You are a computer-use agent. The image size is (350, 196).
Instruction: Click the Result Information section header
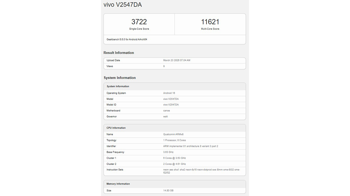(118, 53)
